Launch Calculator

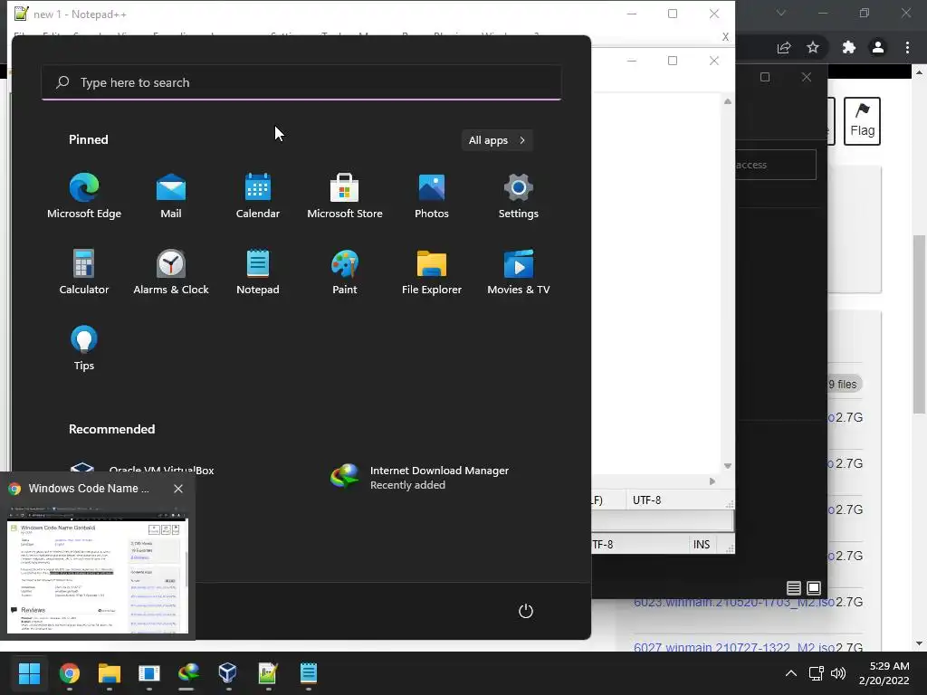coord(84,271)
